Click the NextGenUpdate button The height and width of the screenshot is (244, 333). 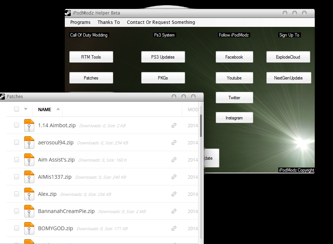point(289,78)
